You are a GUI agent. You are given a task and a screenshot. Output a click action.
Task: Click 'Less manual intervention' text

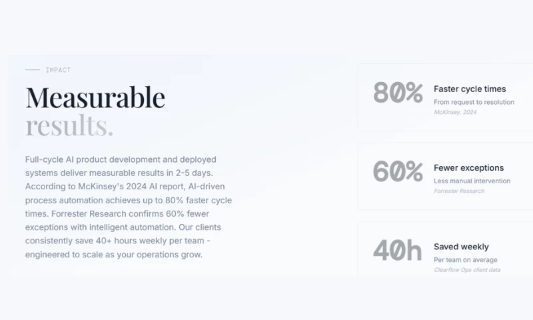[472, 181]
